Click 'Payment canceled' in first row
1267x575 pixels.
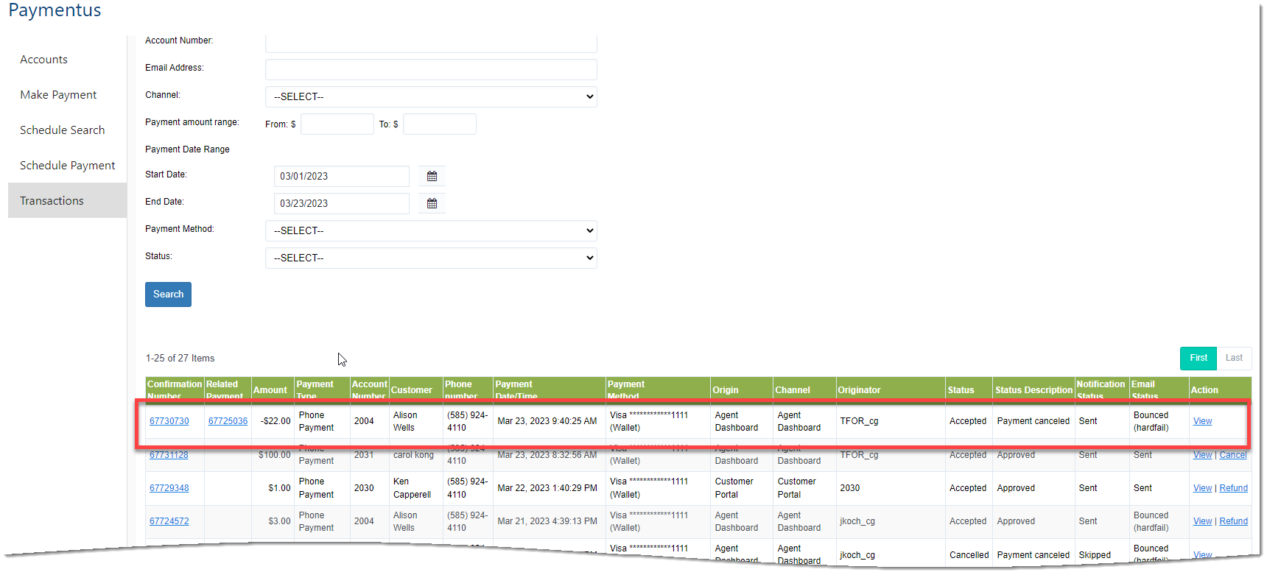pos(1033,421)
